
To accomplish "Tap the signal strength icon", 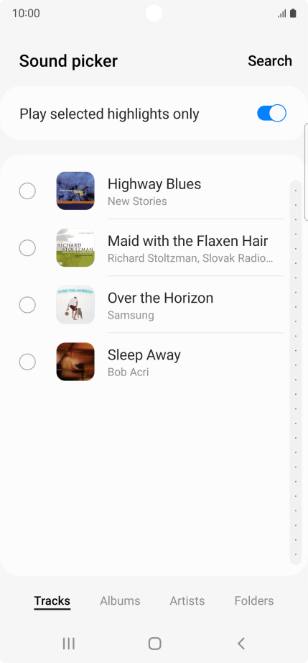I will tap(281, 14).
